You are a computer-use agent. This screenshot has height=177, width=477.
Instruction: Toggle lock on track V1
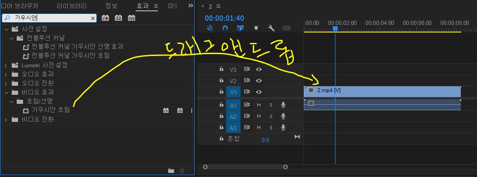222,91
